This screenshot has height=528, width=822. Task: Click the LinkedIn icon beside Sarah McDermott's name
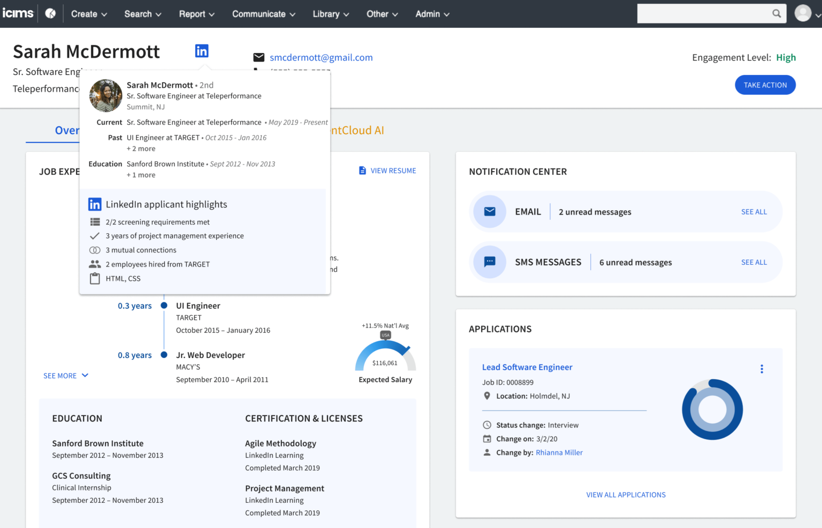point(202,50)
